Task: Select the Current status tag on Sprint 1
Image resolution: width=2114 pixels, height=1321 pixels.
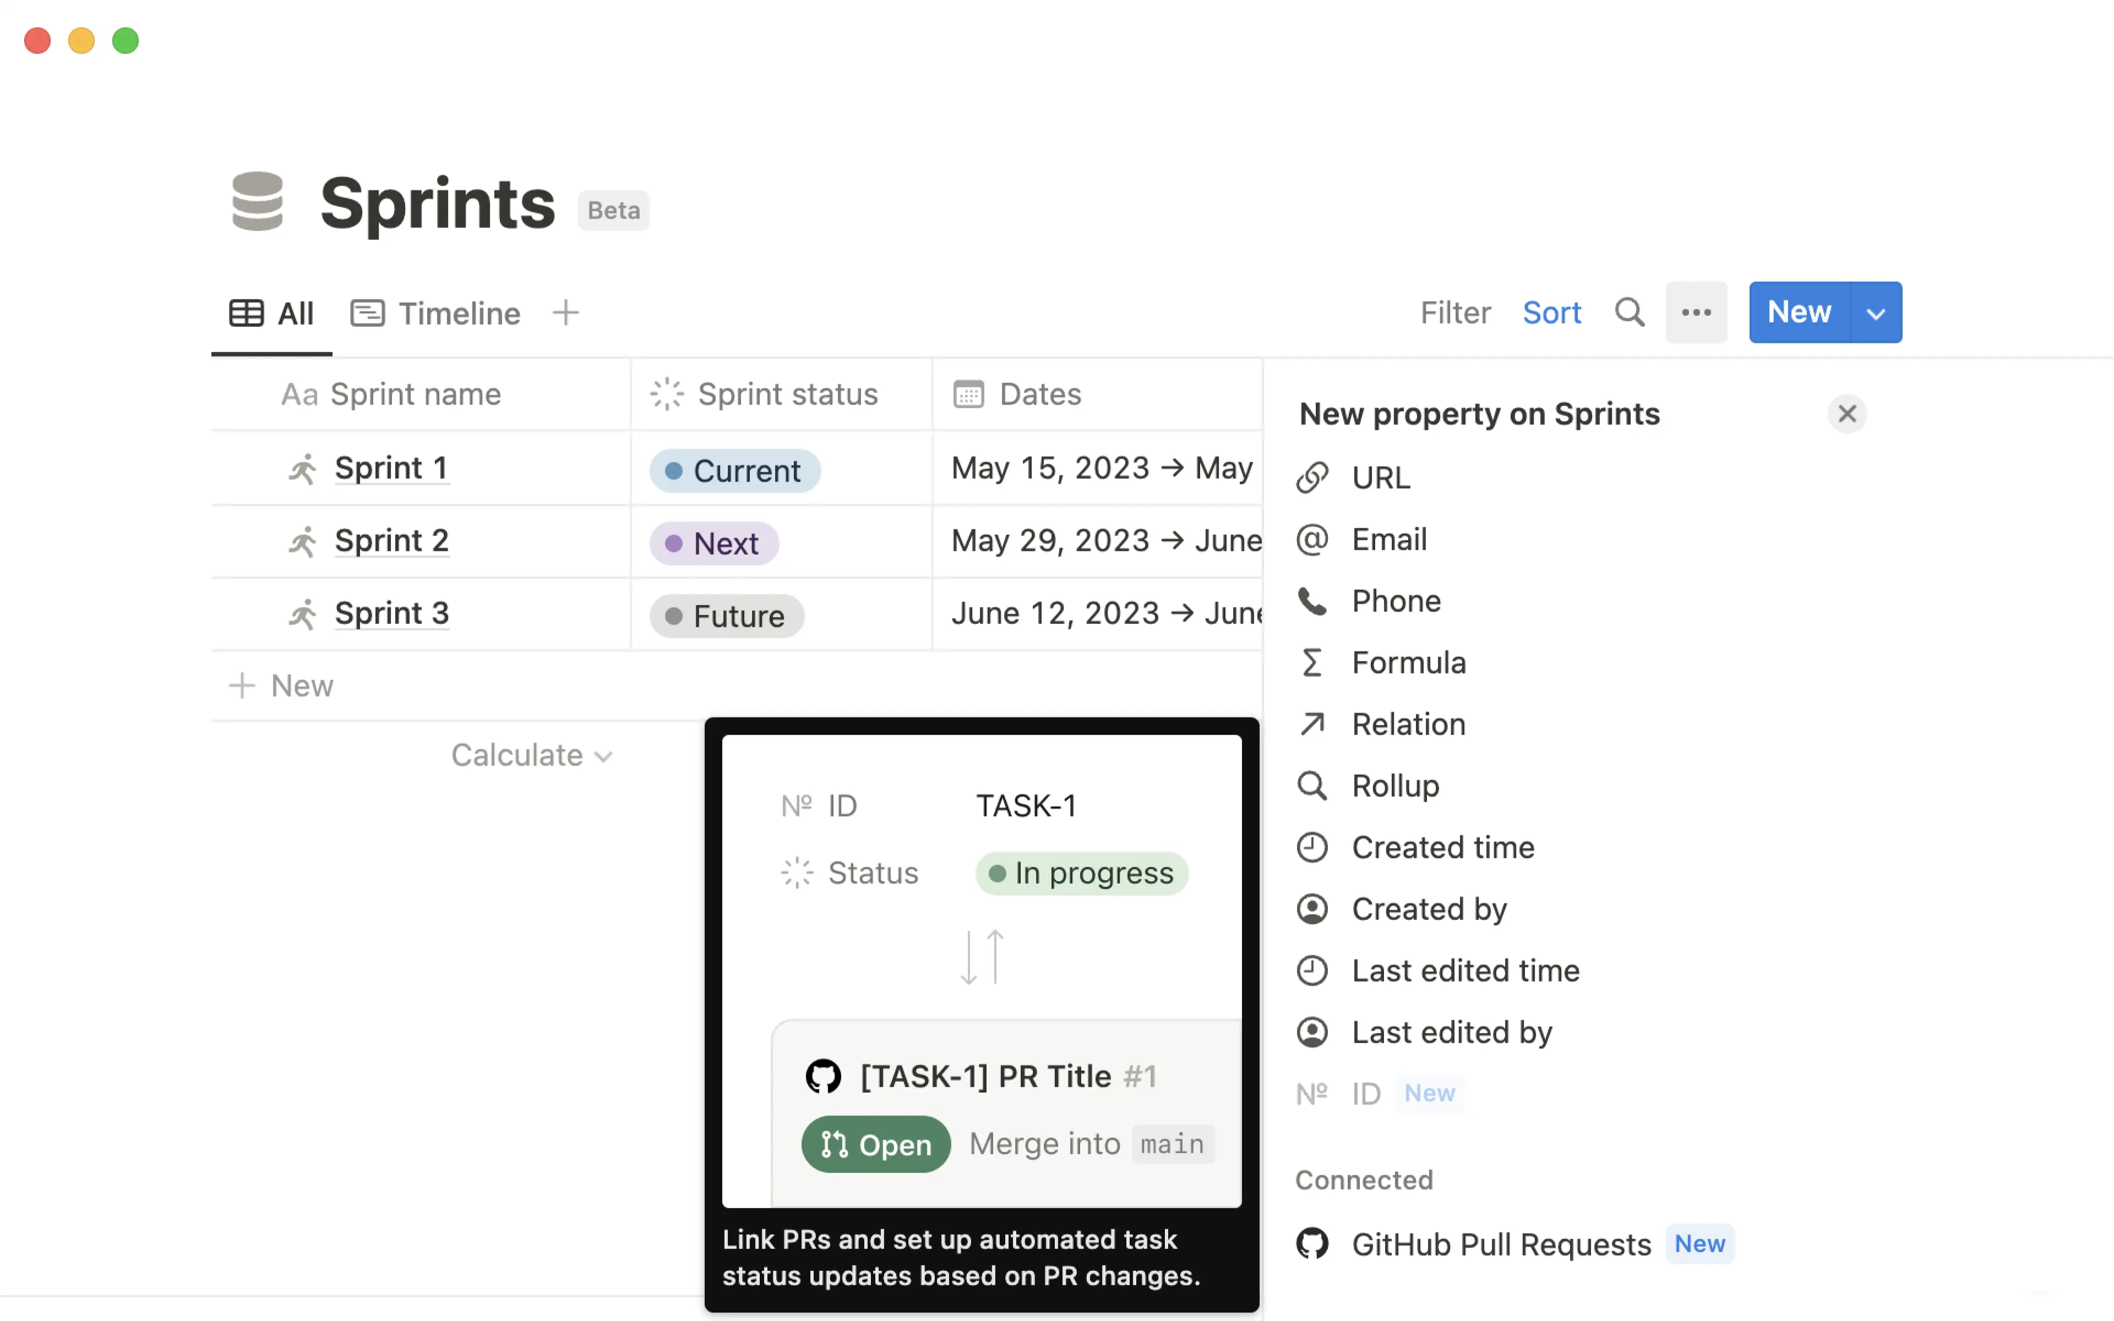Action: (734, 469)
